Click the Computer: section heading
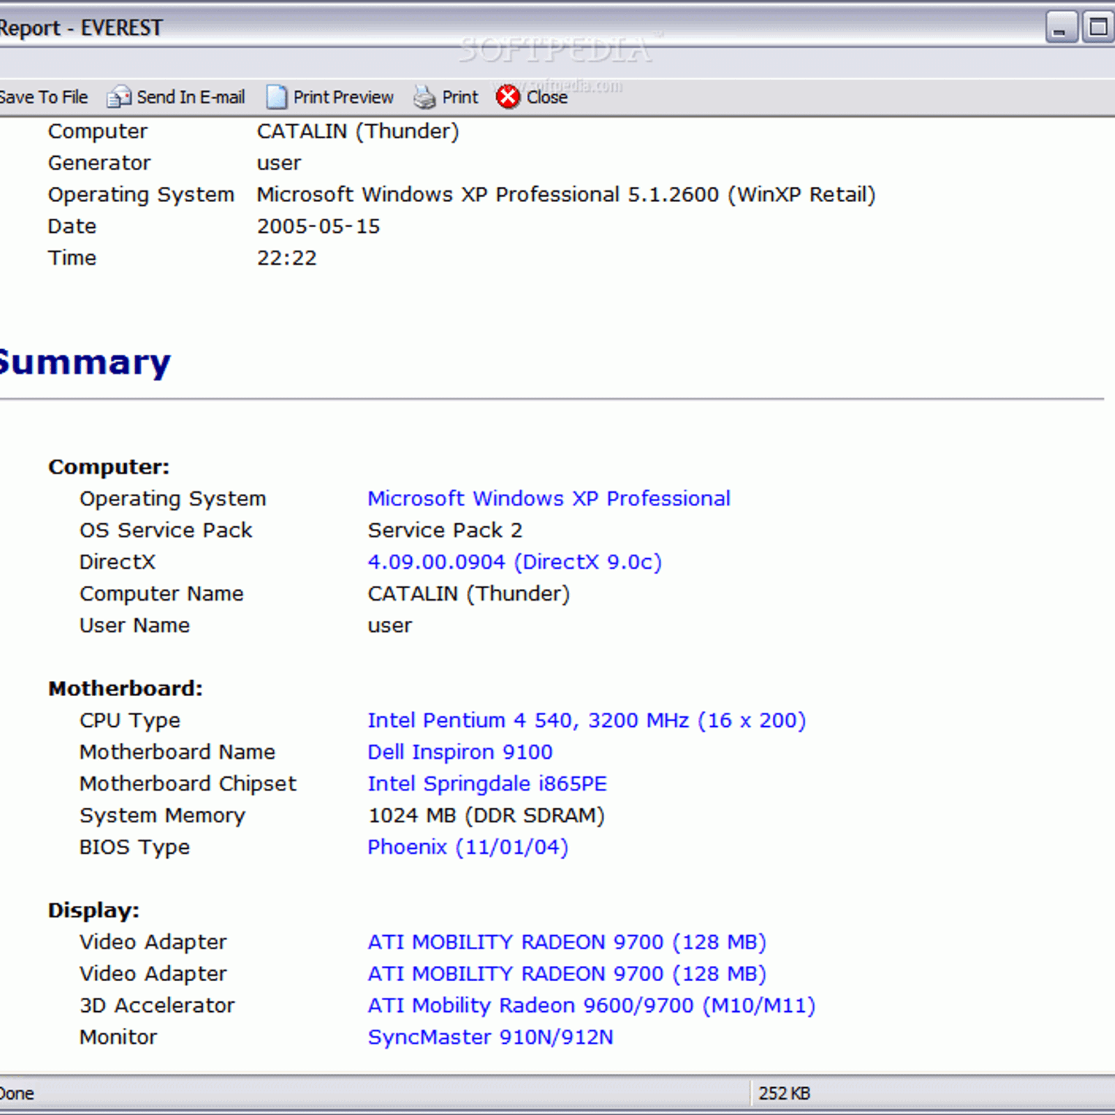The height and width of the screenshot is (1115, 1115). [109, 467]
